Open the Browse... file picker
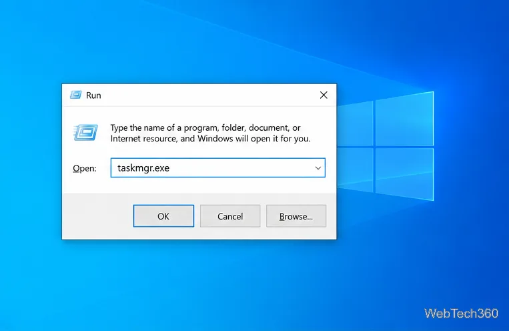Image resolution: width=509 pixels, height=331 pixels. click(x=296, y=216)
